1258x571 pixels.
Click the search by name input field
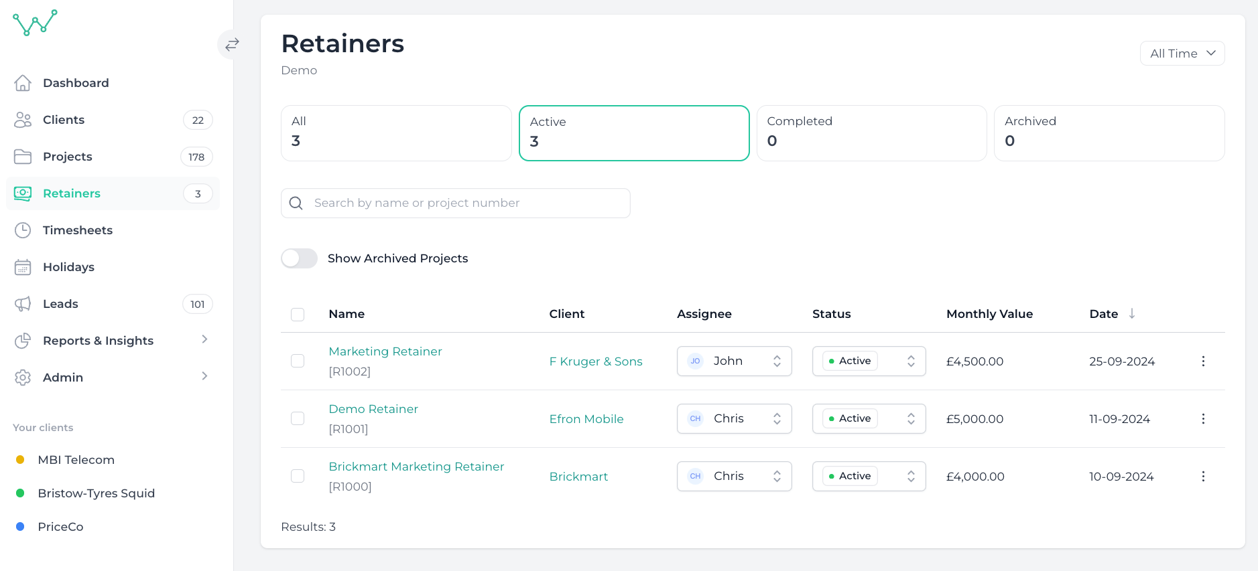pos(462,203)
